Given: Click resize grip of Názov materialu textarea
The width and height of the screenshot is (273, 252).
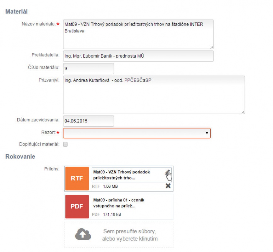Looking at the screenshot, I should click(211, 47).
